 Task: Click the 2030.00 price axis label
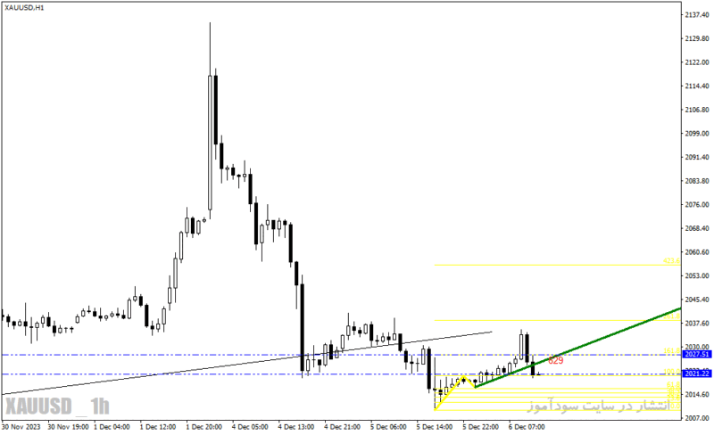pos(697,347)
